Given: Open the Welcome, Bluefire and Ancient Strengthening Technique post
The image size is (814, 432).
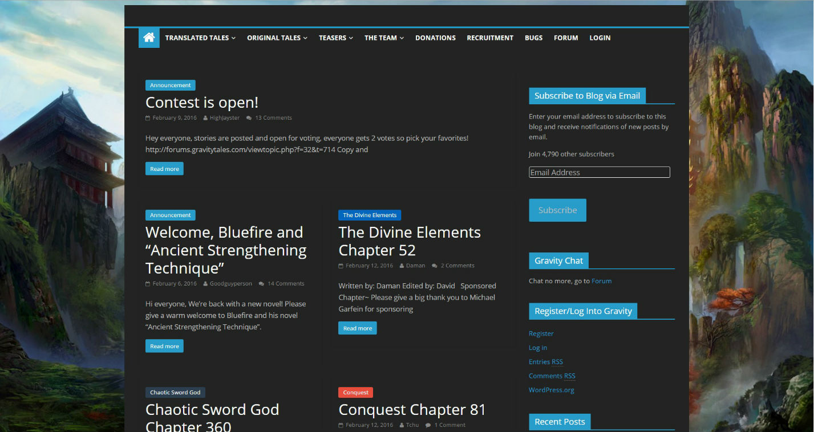Looking at the screenshot, I should point(226,250).
